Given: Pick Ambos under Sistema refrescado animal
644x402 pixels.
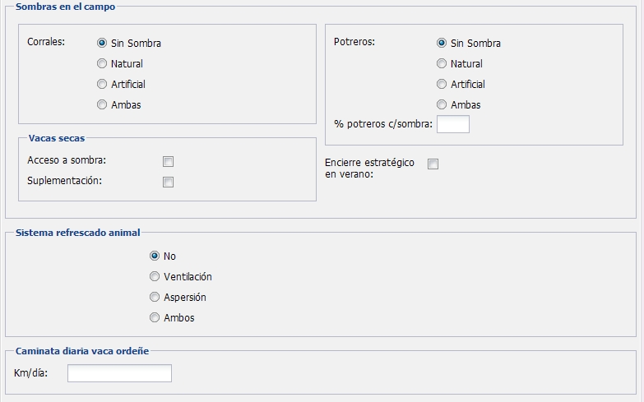Looking at the screenshot, I should (155, 317).
